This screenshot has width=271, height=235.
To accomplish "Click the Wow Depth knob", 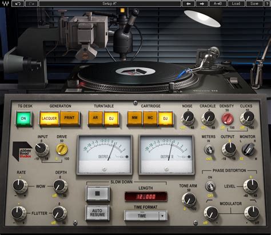I will tap(61, 186).
